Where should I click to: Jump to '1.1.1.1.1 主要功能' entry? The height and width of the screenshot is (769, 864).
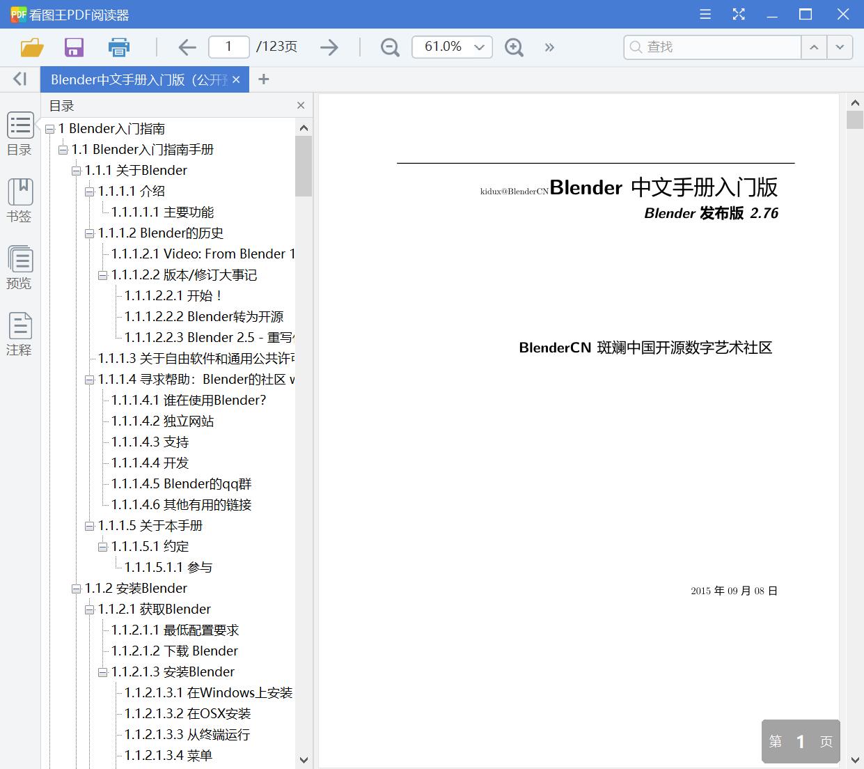[x=162, y=212]
